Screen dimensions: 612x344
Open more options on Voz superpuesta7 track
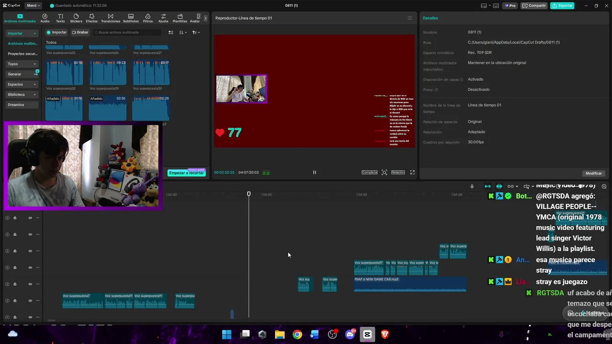[x=38, y=301]
